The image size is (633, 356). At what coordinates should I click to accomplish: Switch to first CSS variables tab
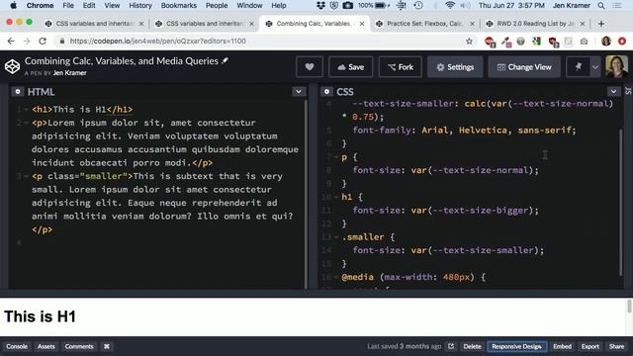point(94,24)
